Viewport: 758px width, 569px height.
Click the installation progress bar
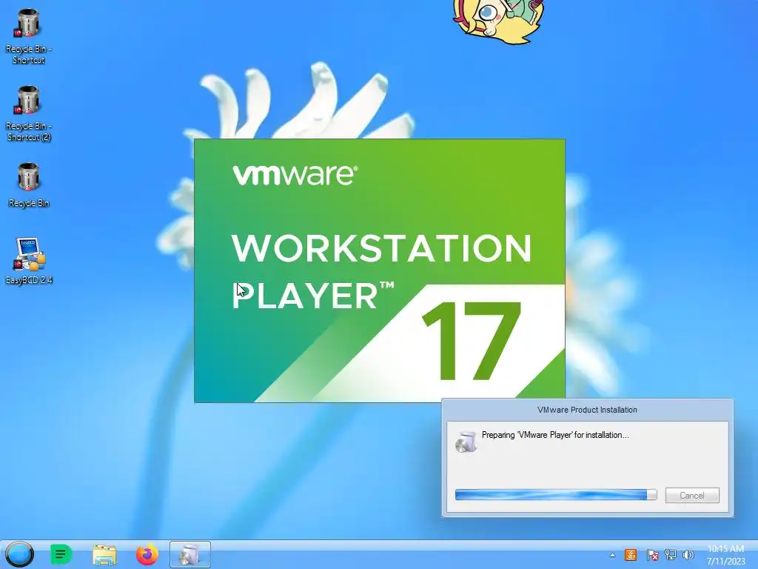point(556,494)
